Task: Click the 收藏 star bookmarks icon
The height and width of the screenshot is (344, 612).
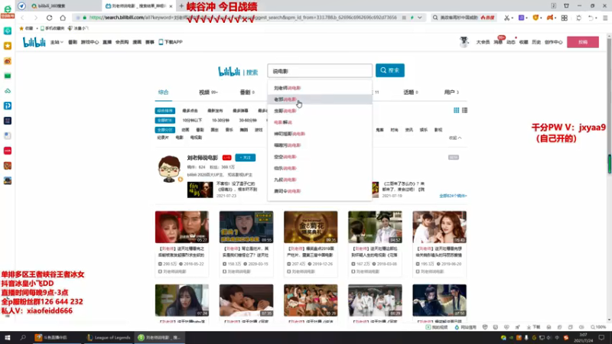Action: (26, 28)
